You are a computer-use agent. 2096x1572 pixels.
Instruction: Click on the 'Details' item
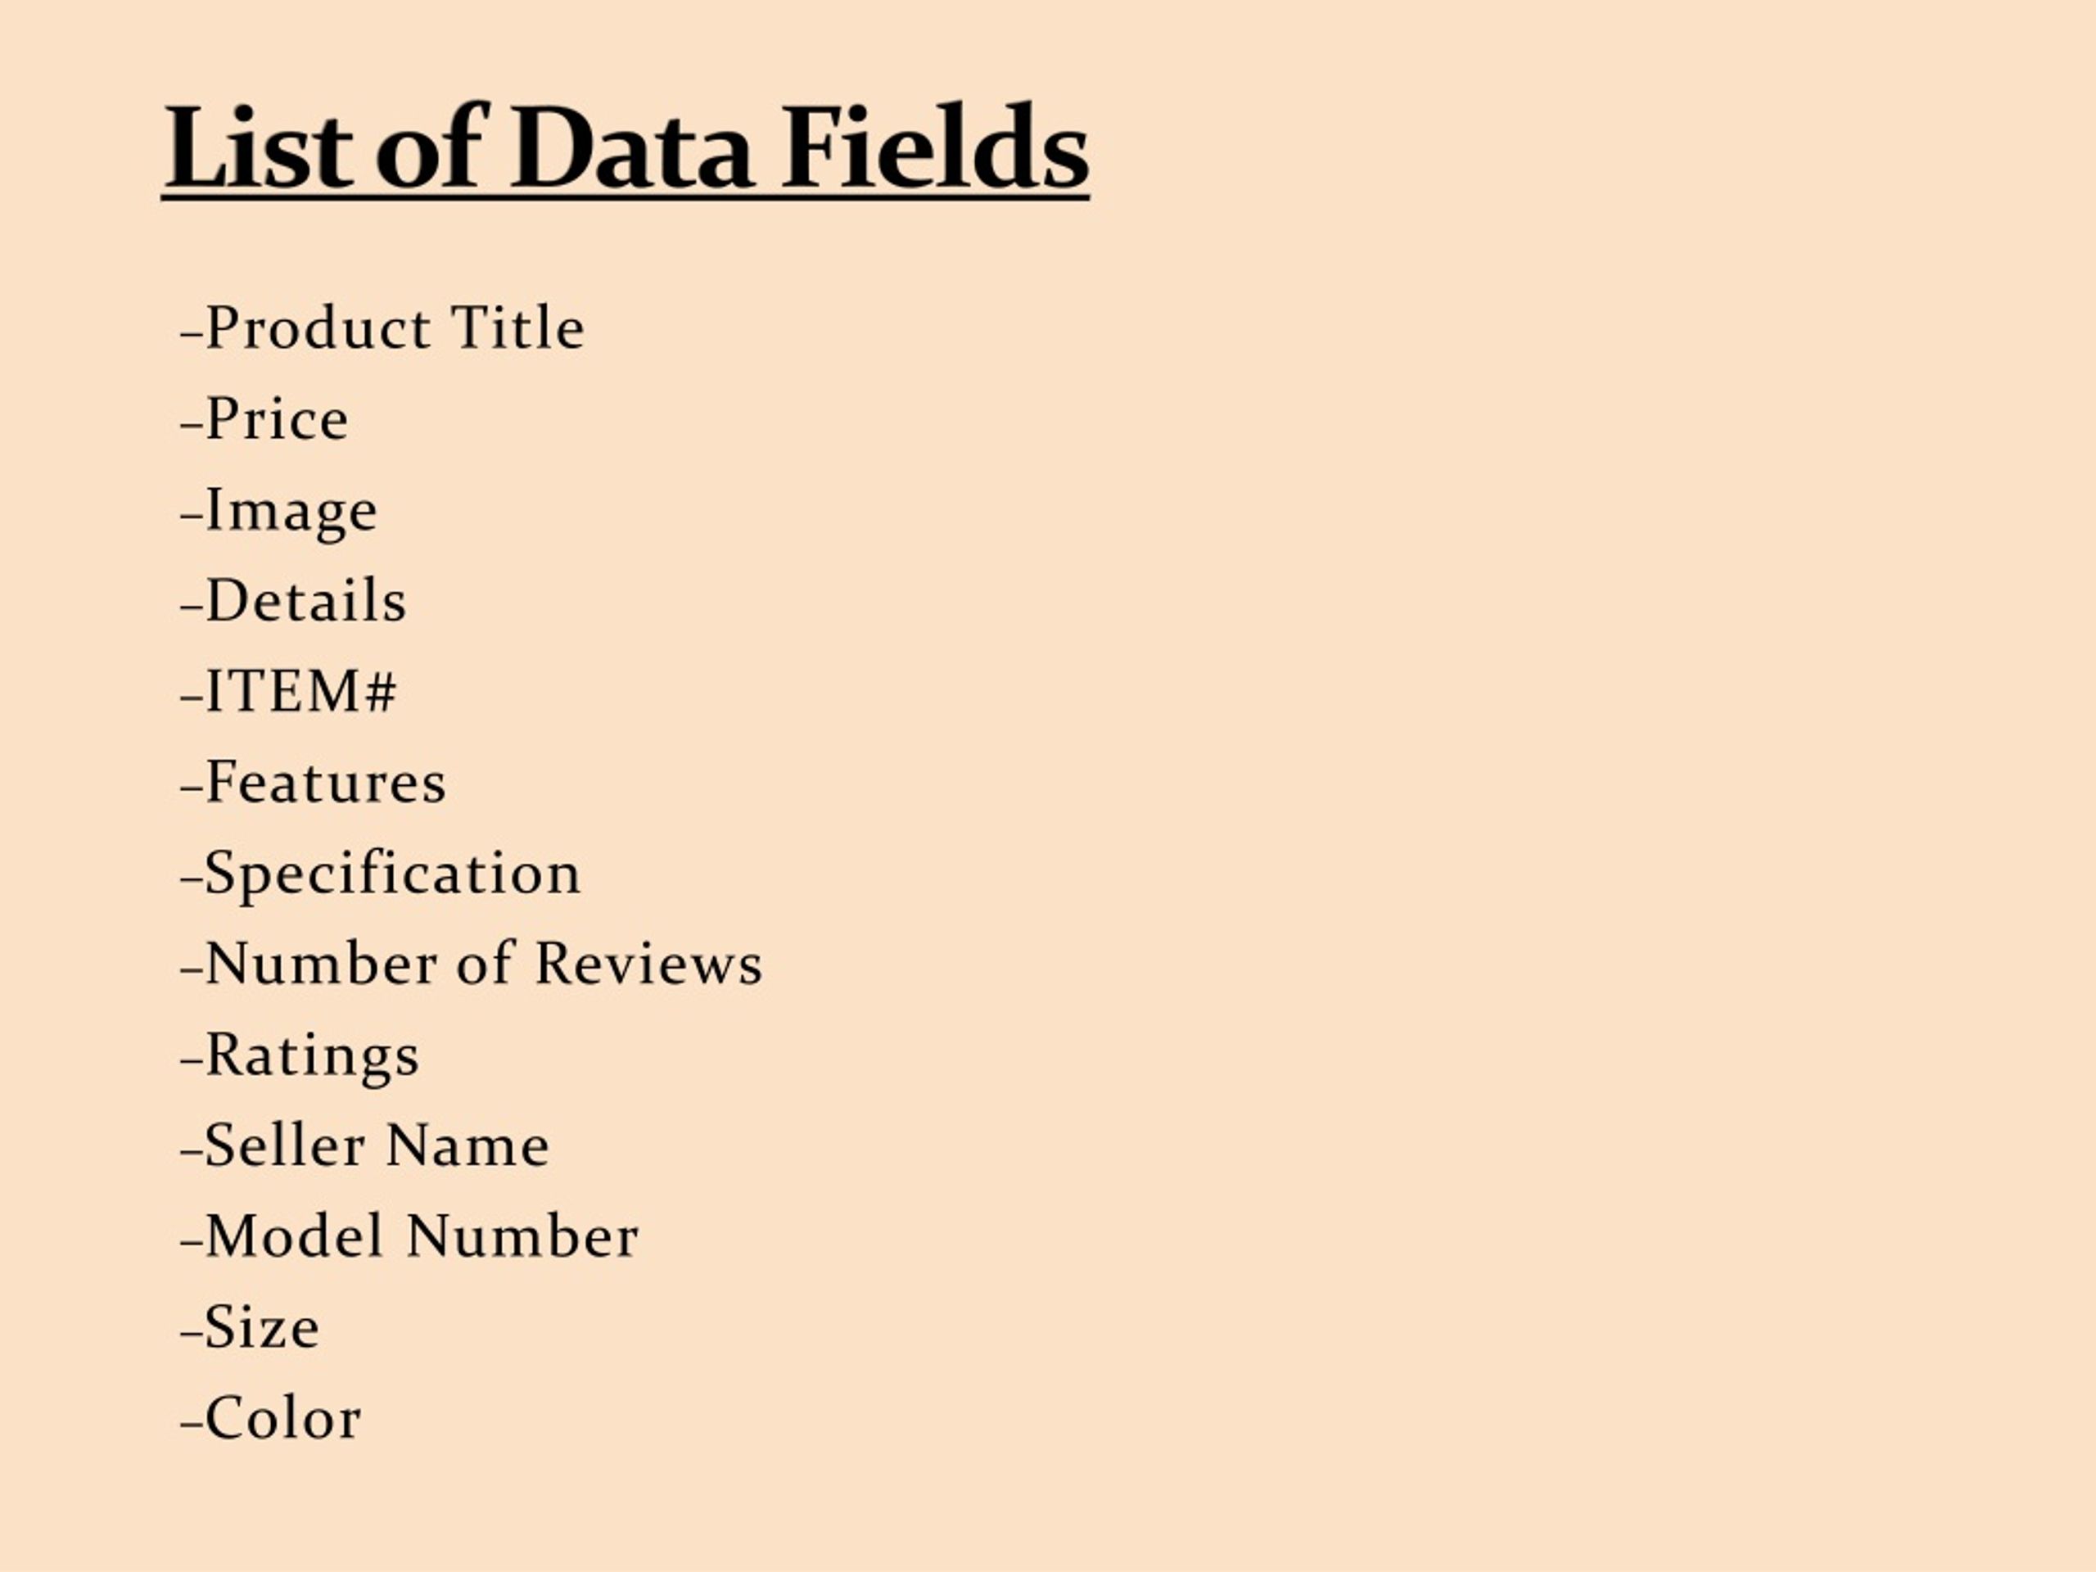[294, 601]
